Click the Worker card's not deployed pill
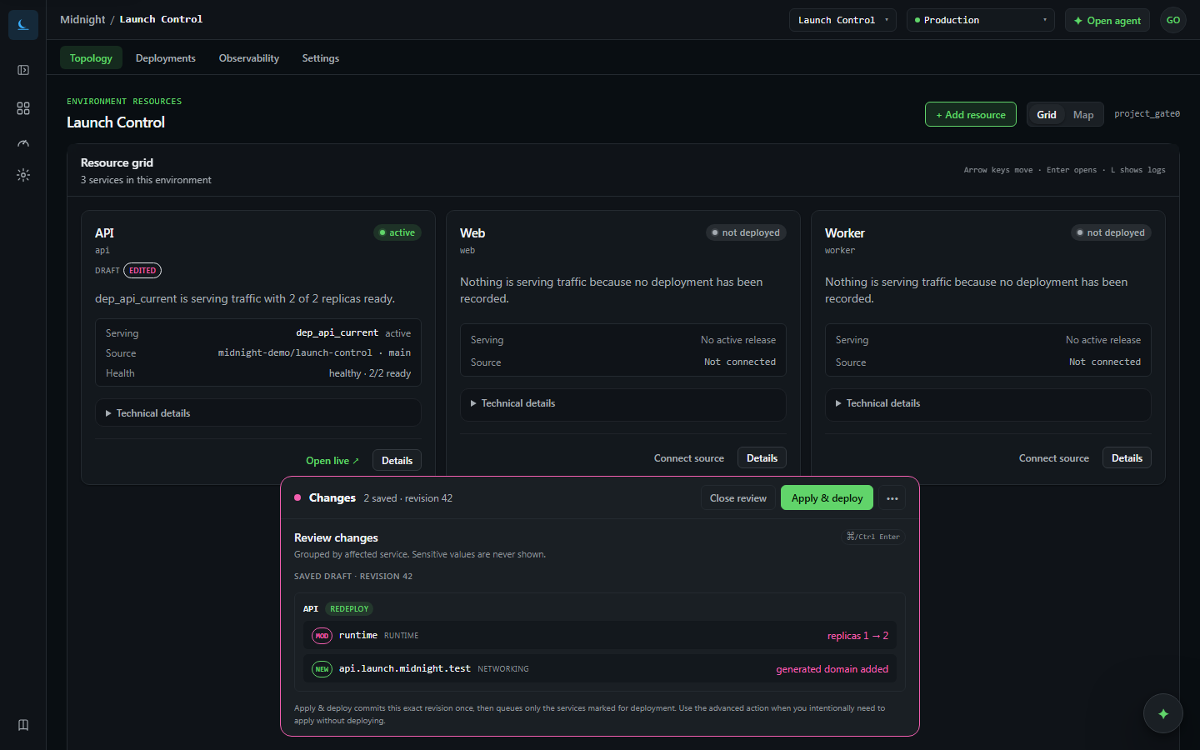Screen dimensions: 1200x750 (1111, 232)
